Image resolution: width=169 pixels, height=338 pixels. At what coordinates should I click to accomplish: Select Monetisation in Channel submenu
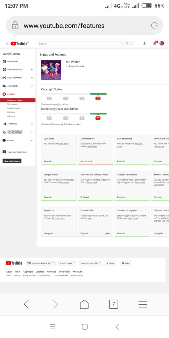(x=13, y=104)
